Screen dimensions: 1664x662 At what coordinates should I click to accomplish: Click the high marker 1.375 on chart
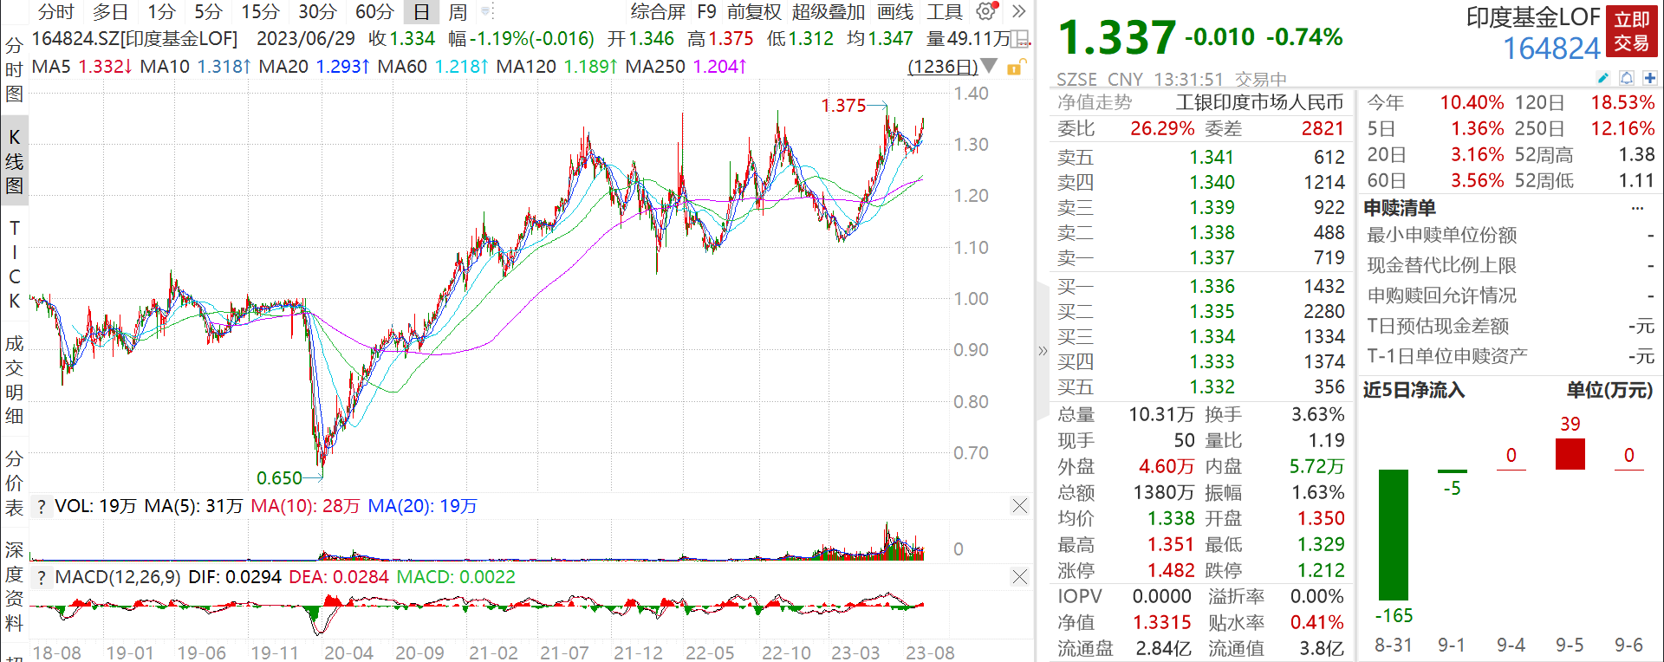tap(843, 106)
